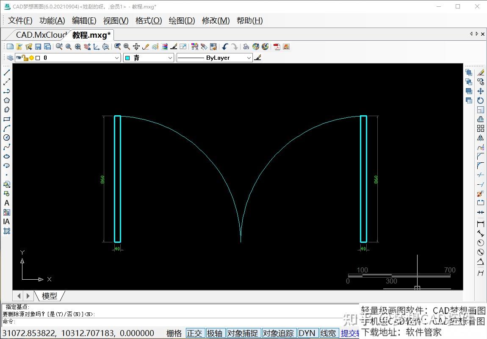The image size is (487, 339).
Task: Toggle the 极轴 polar tracking
Action: click(x=215, y=333)
